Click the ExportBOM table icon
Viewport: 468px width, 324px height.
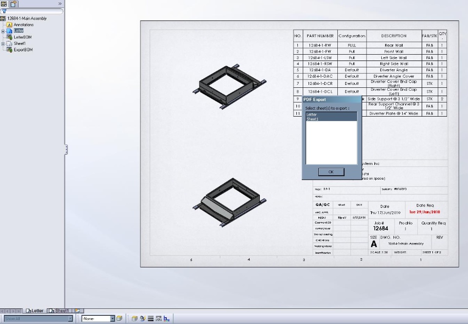coord(9,50)
